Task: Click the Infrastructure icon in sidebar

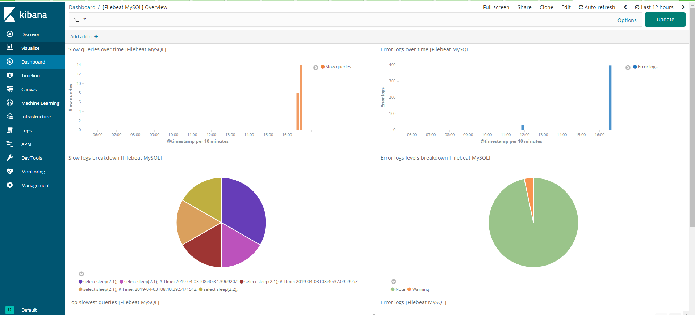Action: coord(10,116)
